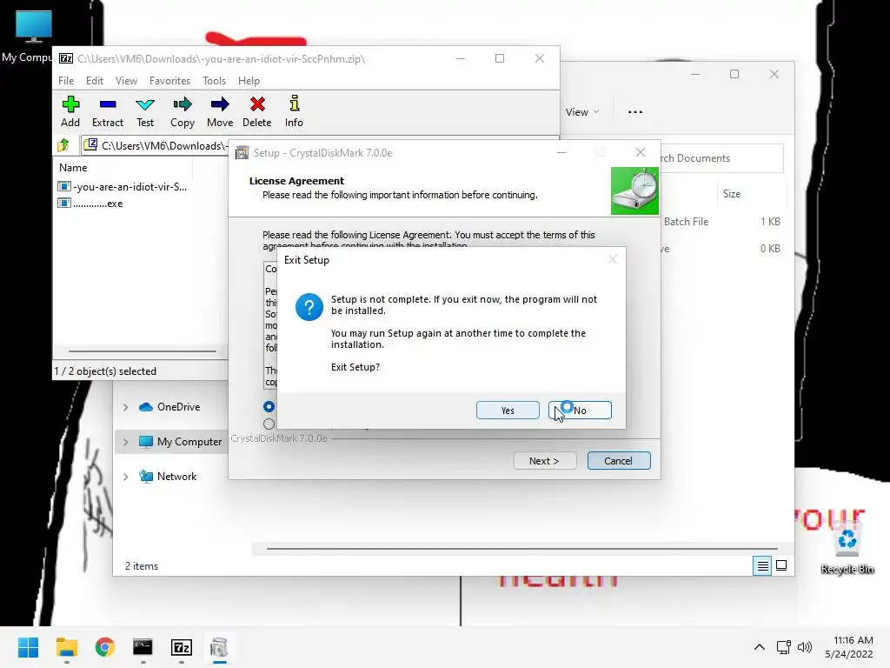Select OneDrive in the navigation pane
Image resolution: width=890 pixels, height=668 pixels.
coord(178,407)
